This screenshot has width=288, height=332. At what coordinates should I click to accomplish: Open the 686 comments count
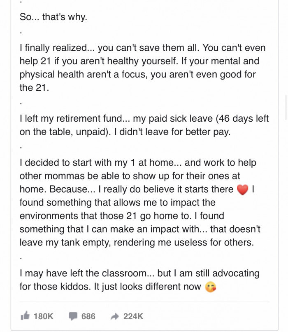click(88, 316)
